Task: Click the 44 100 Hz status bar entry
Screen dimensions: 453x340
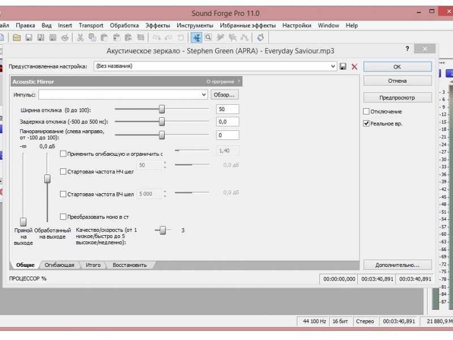Action: [314, 321]
